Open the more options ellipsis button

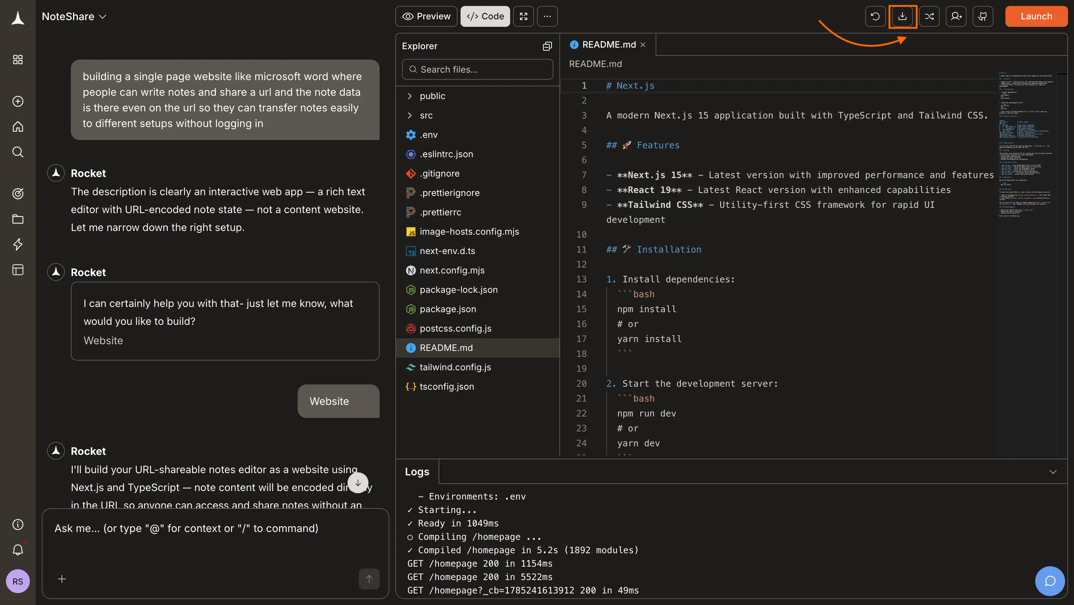click(x=547, y=16)
